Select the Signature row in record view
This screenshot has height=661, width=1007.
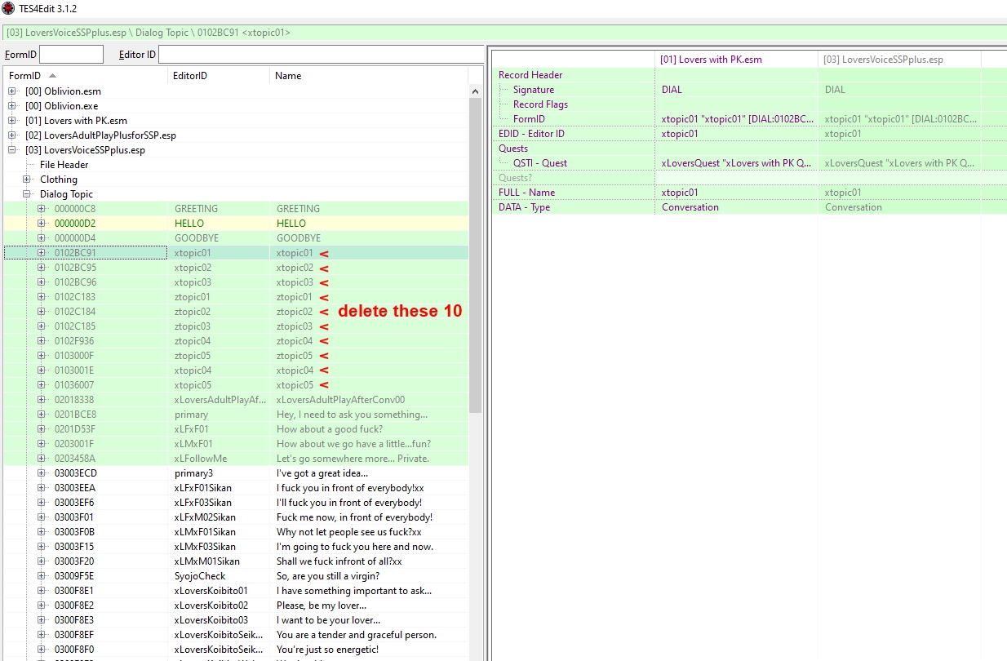751,90
